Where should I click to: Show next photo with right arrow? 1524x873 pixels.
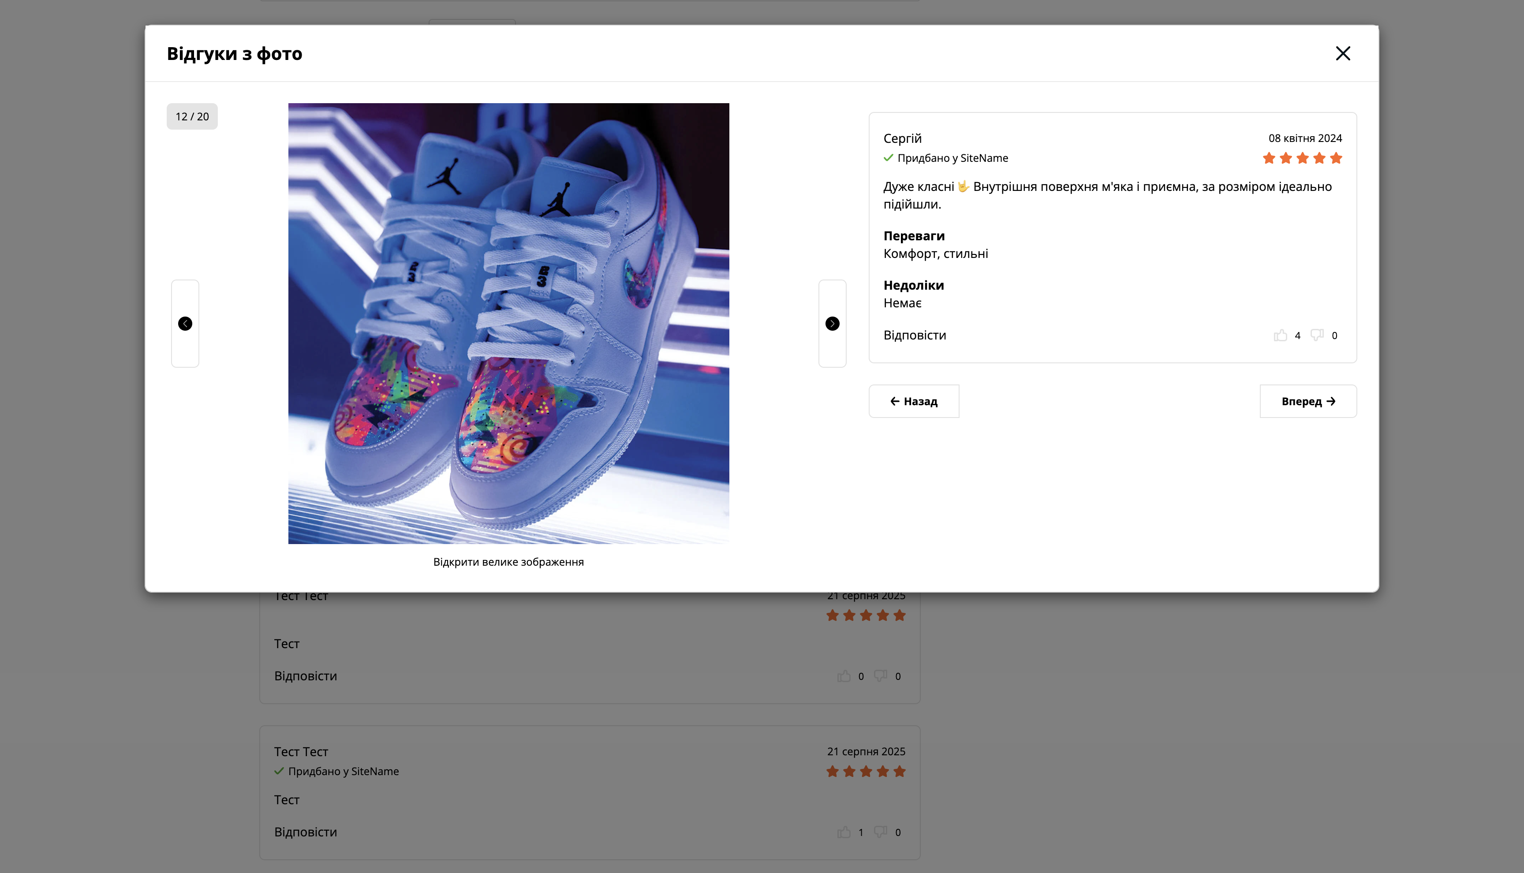coord(832,324)
